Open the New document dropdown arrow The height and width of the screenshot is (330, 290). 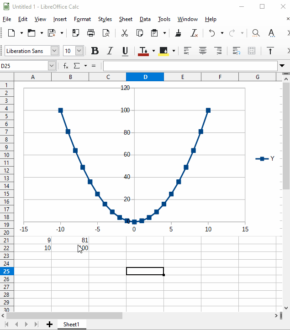point(21,33)
